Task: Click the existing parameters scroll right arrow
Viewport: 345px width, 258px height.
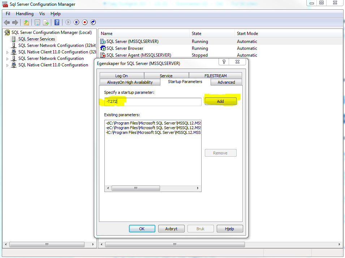Action: pos(198,188)
